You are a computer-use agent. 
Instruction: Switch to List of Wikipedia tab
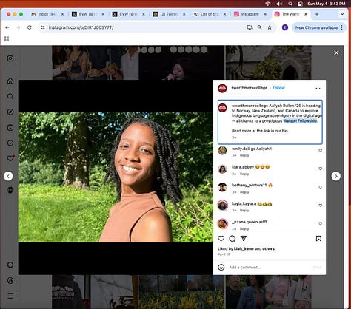tap(210, 14)
